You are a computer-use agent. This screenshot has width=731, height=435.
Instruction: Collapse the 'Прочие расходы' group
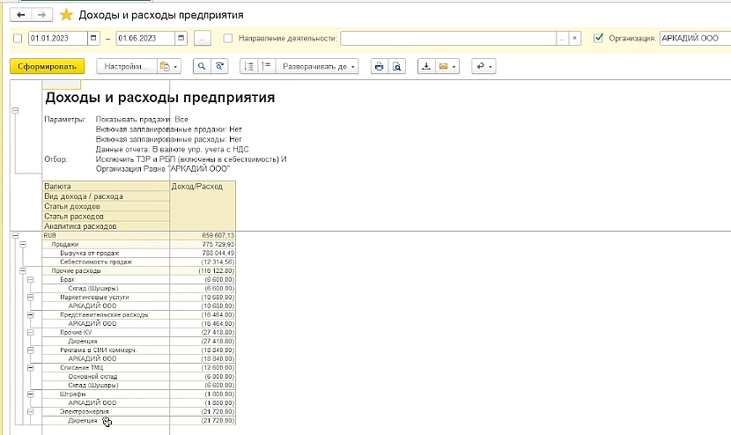pos(23,271)
